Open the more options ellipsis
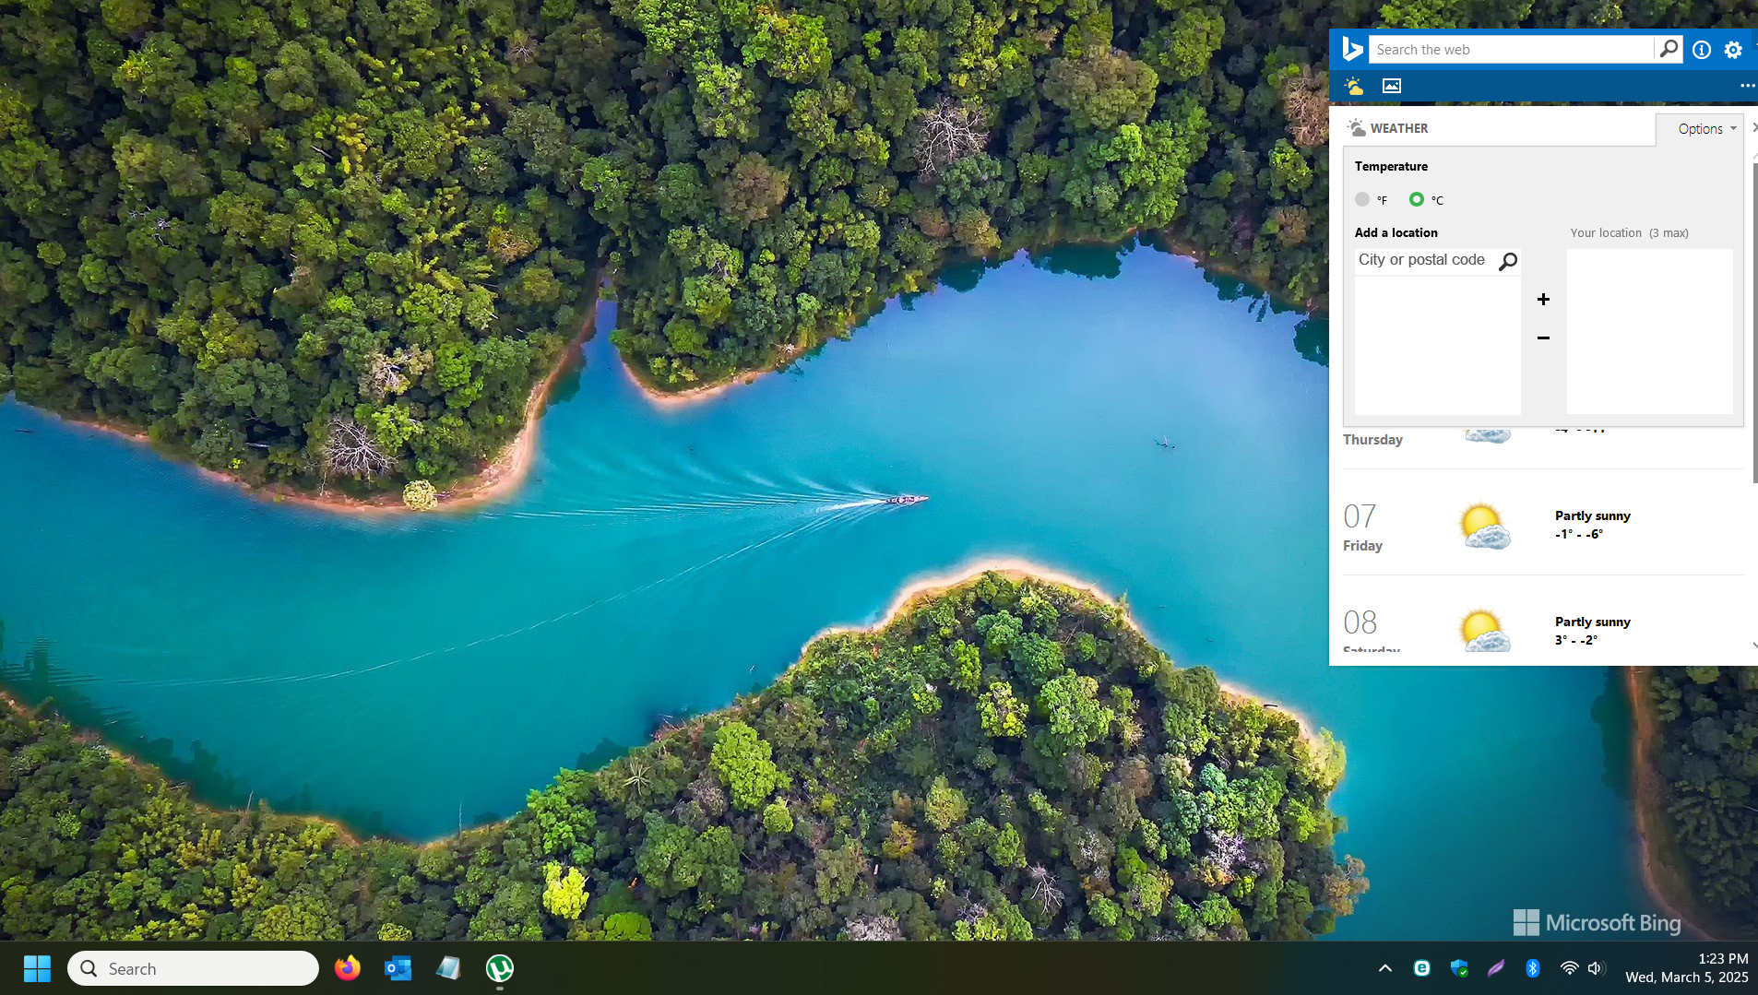 1747,86
